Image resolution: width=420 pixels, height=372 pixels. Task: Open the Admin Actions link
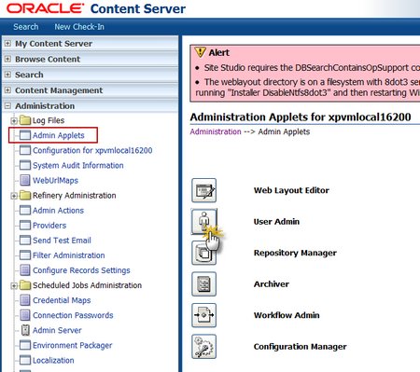click(58, 210)
